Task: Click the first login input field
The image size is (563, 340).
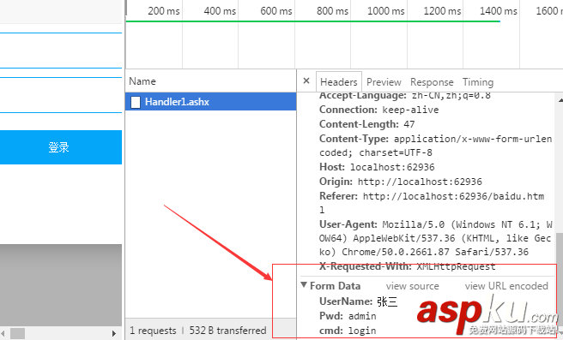Action: [61, 51]
